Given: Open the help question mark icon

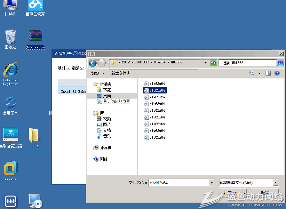Looking at the screenshot, I should pos(277,73).
